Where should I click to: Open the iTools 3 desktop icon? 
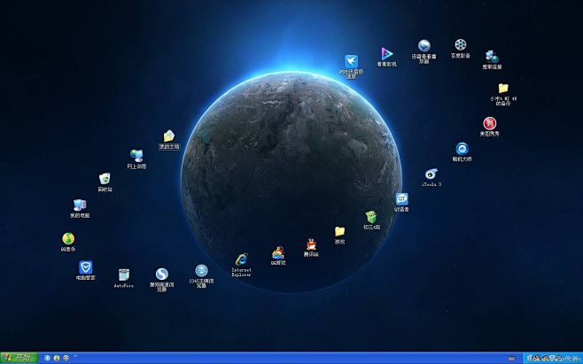click(431, 174)
